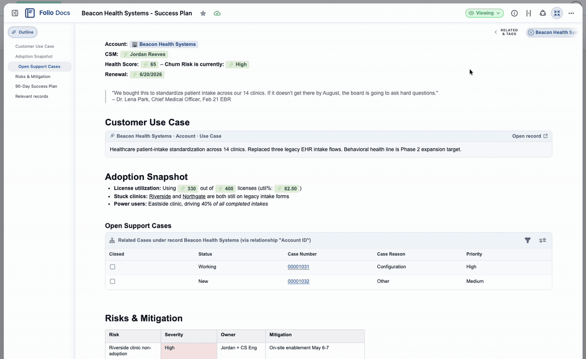
Task: Click the 330 licenses used chip
Action: point(188,188)
